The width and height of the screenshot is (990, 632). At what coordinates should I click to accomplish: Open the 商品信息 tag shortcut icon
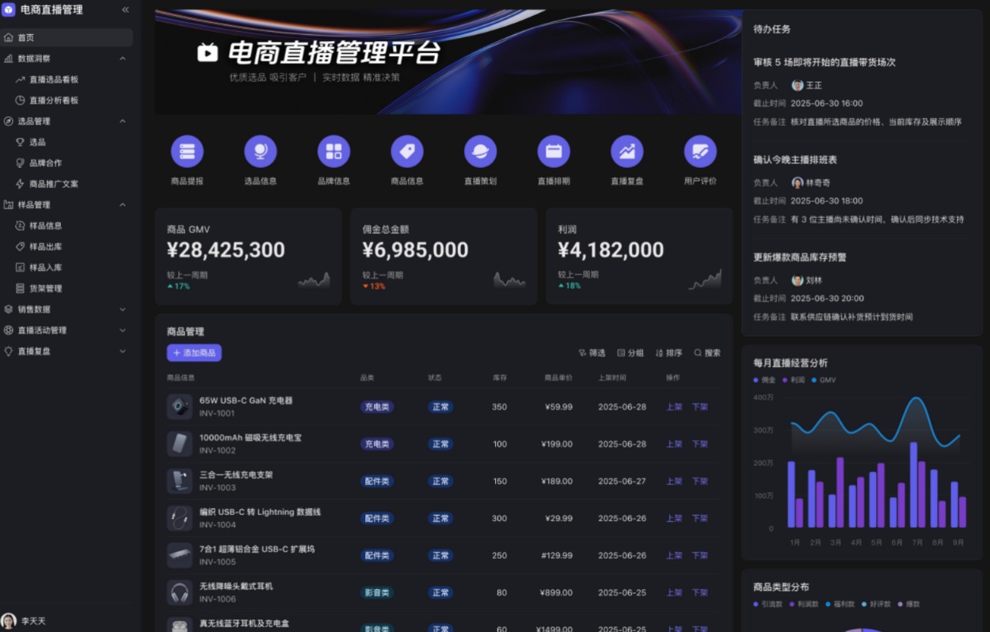point(407,151)
